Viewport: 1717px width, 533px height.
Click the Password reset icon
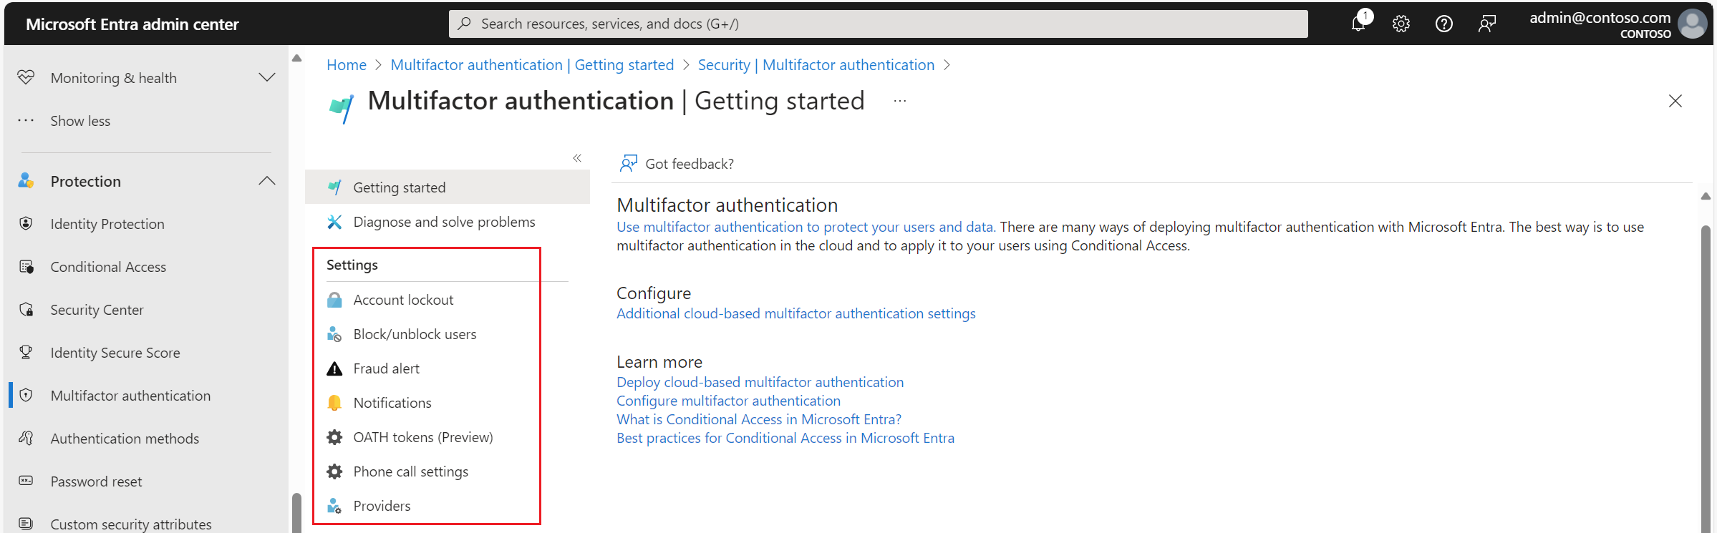(x=26, y=481)
